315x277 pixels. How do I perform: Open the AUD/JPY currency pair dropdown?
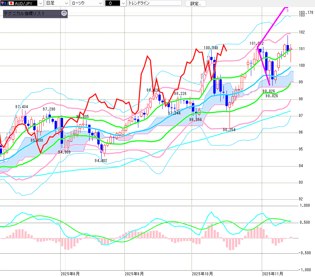pos(41,3)
